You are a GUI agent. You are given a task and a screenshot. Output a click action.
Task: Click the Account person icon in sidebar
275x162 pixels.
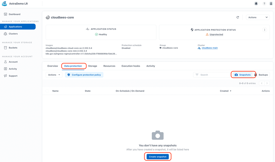pos(6,62)
